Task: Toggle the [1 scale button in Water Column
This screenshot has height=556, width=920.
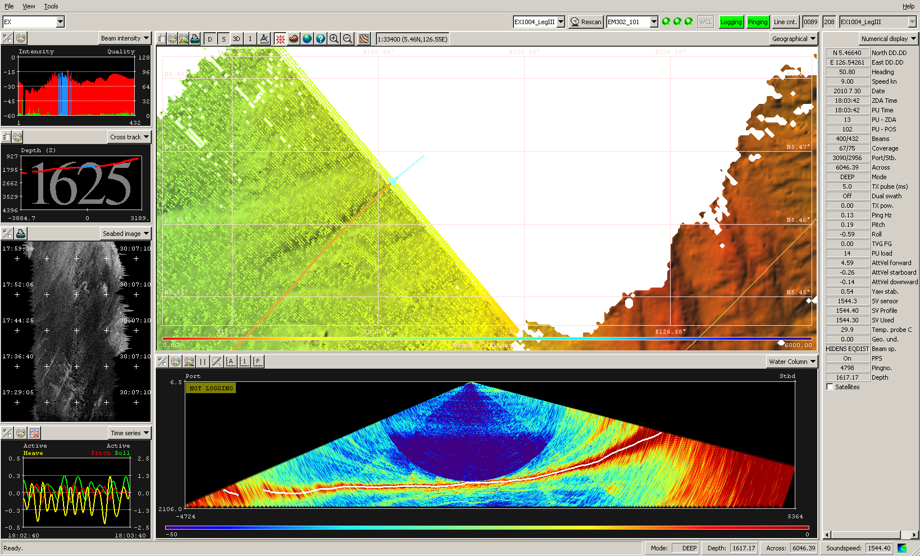Action: 244,362
